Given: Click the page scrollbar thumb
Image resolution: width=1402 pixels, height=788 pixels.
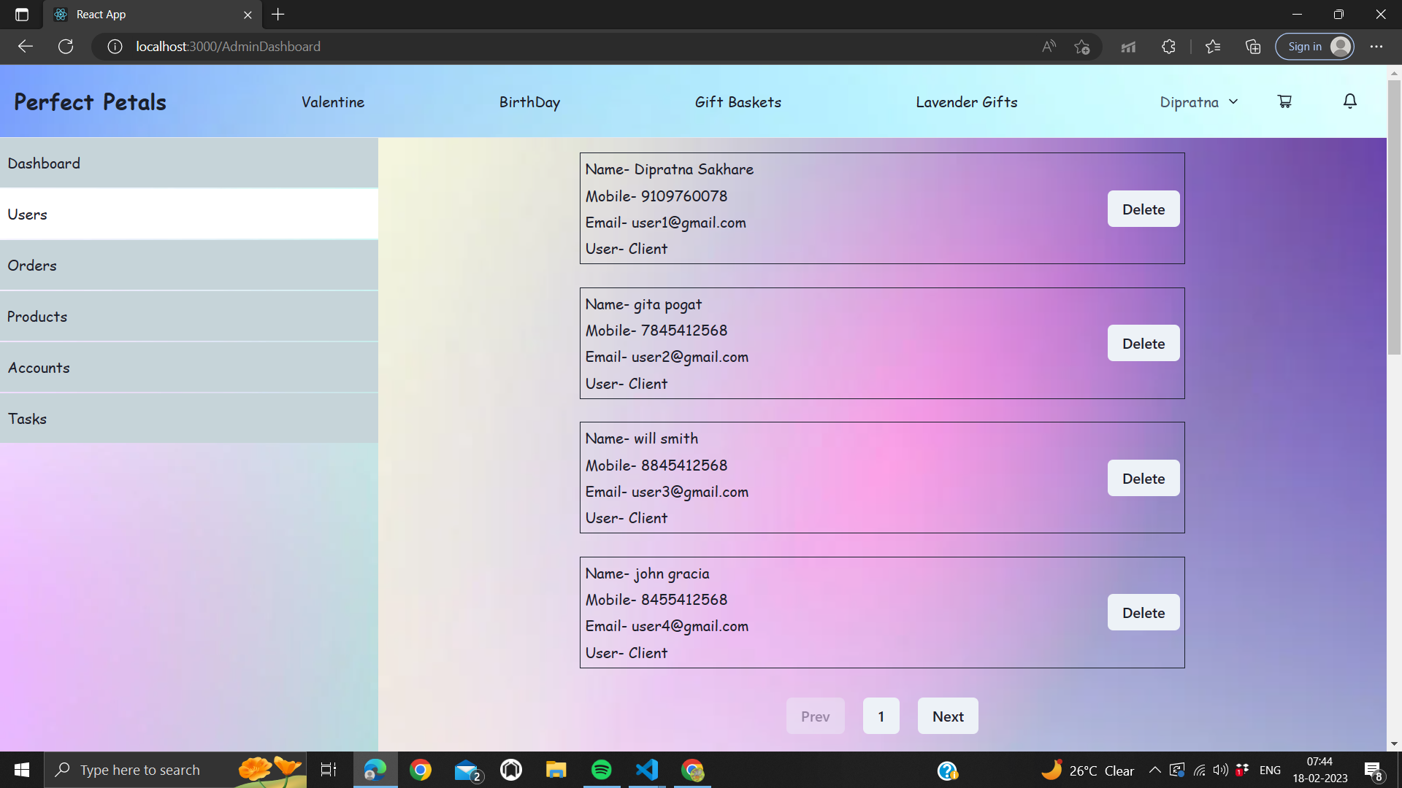Looking at the screenshot, I should pos(1394,219).
